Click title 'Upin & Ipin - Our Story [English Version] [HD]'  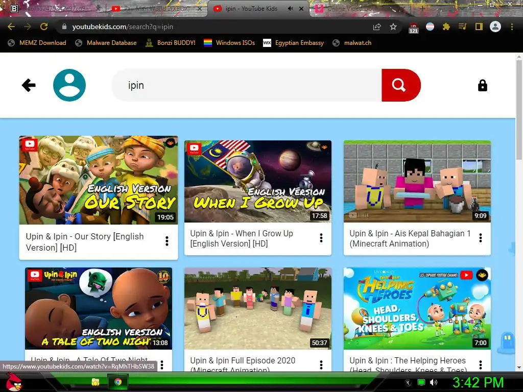pos(85,242)
